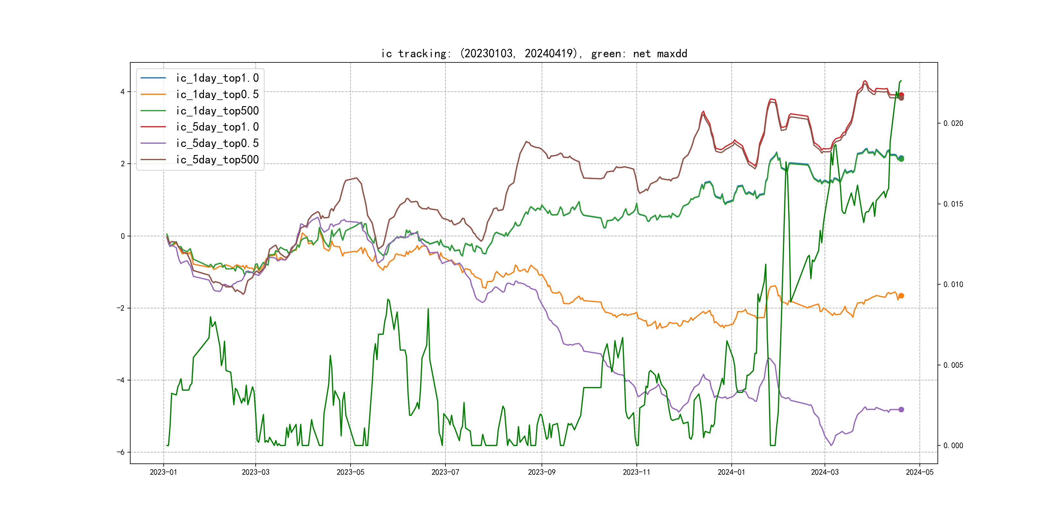The height and width of the screenshot is (521, 1042).
Task: Click the ic_5day_top500 legend label
Action: tap(217, 160)
